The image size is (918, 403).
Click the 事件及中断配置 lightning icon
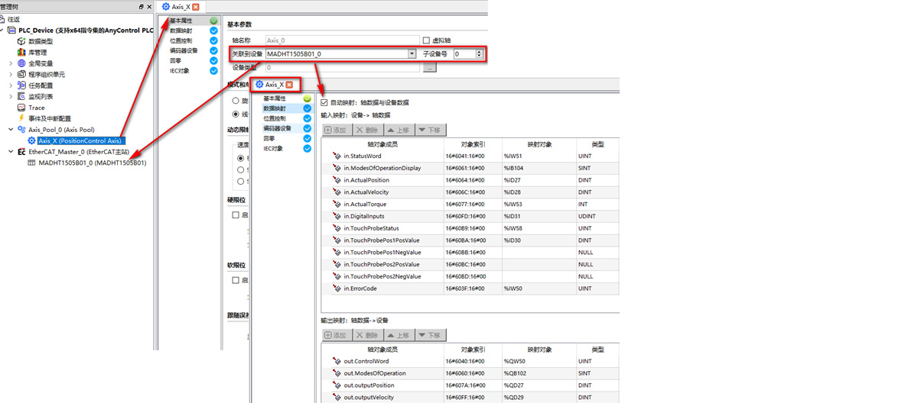(21, 119)
